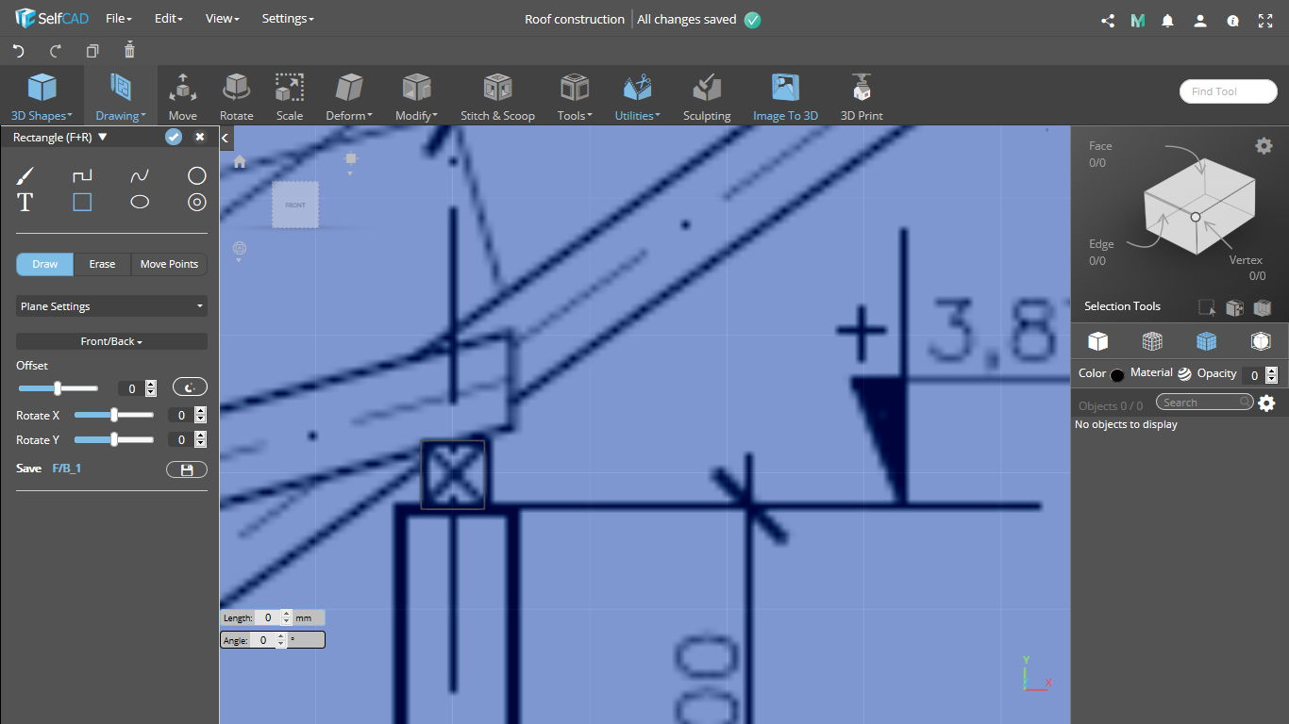The width and height of the screenshot is (1289, 724).
Task: Open the 3D Print tool
Action: click(x=862, y=97)
